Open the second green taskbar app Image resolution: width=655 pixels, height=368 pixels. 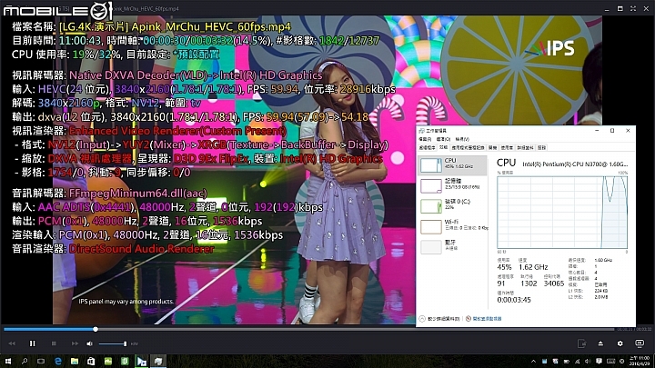click(x=125, y=361)
